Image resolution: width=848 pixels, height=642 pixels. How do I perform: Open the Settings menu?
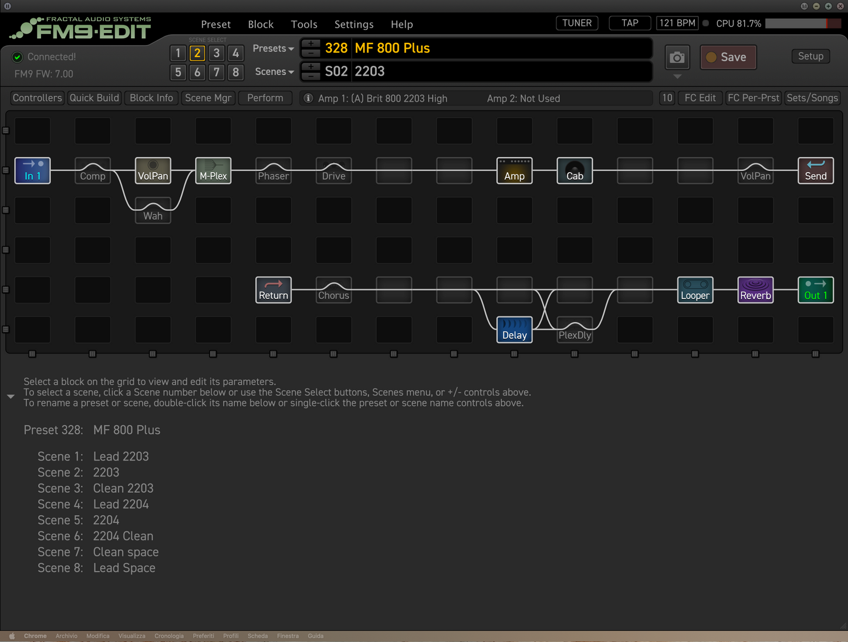354,24
